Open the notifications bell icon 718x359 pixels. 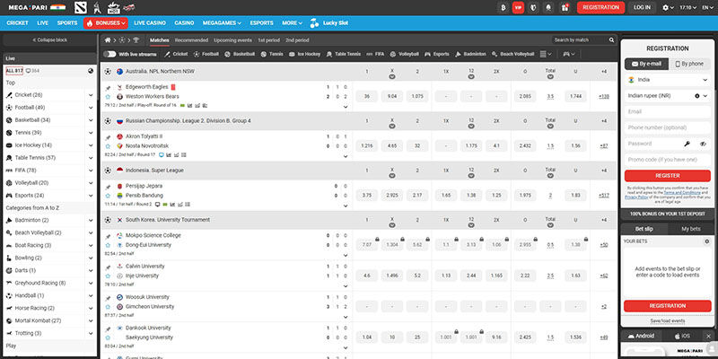(x=548, y=7)
